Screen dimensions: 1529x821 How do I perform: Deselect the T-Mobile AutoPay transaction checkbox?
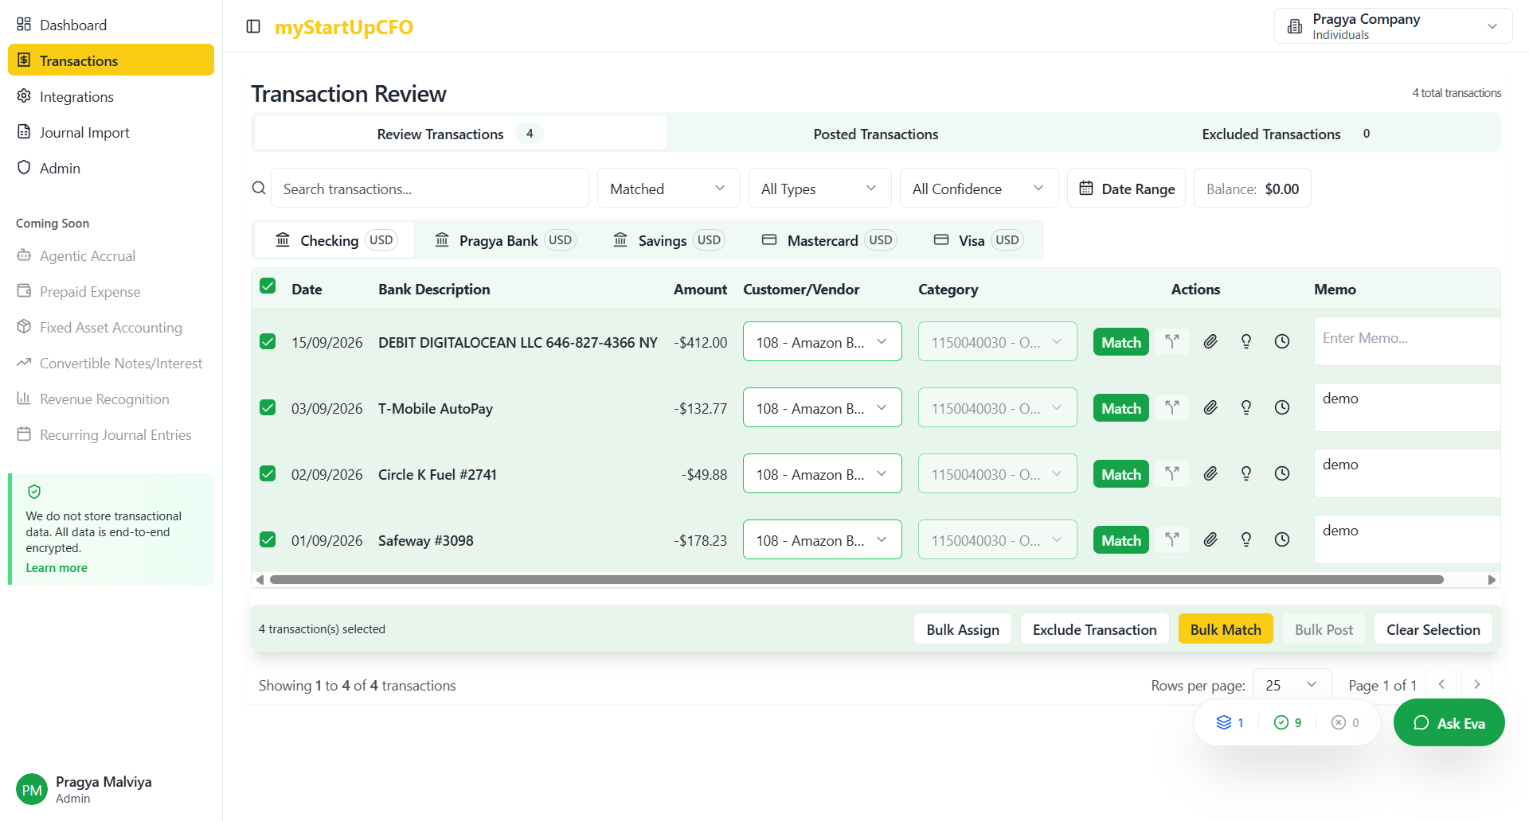click(x=268, y=408)
